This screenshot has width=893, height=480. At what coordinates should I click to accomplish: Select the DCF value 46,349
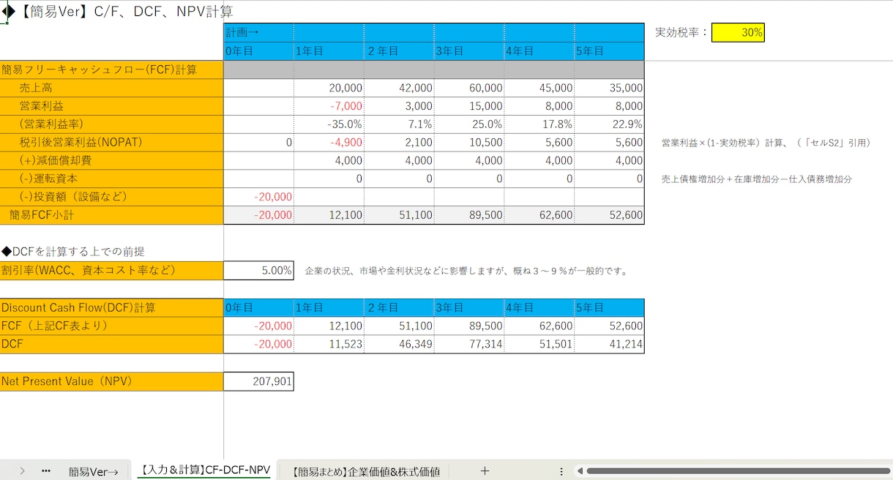[399, 345]
